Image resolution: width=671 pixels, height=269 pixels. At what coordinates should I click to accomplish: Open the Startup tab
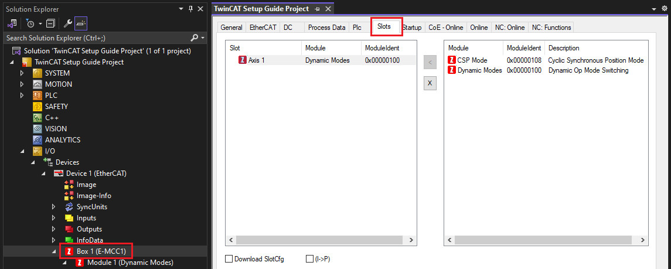click(413, 28)
